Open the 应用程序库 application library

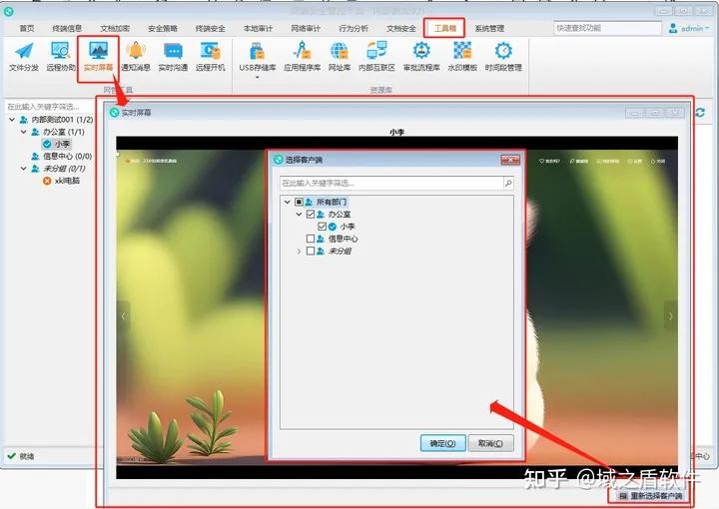[301, 56]
